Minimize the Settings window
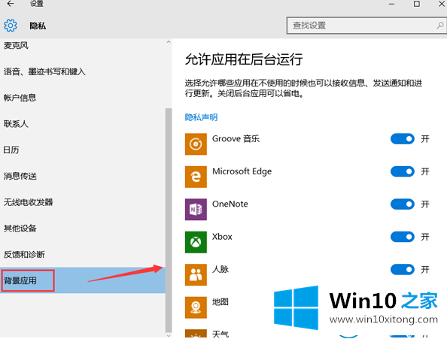 [x=392, y=4]
